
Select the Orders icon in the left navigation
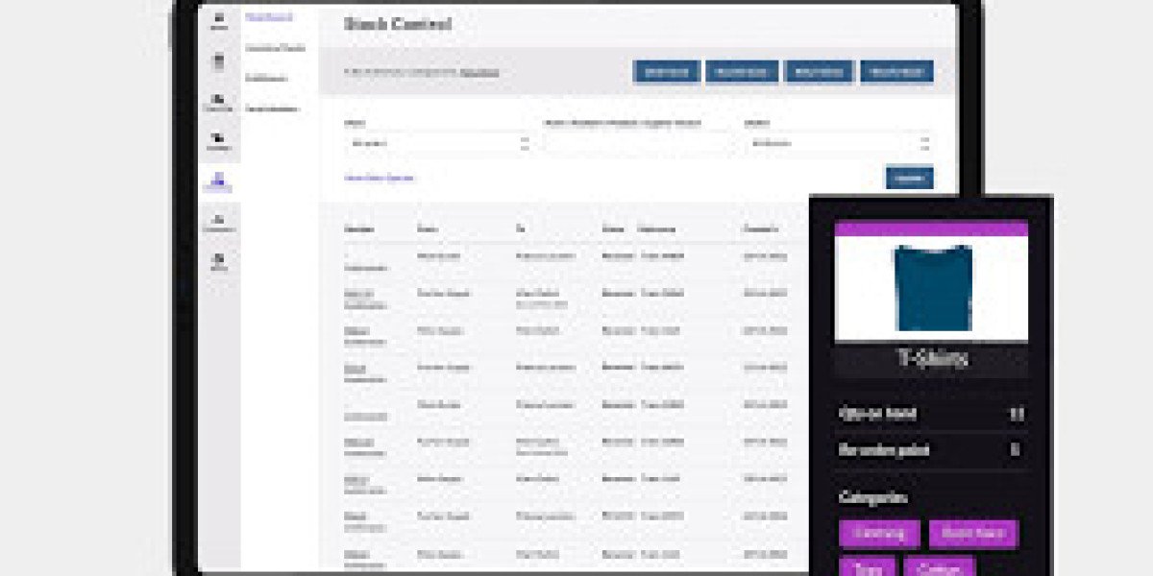(x=218, y=58)
